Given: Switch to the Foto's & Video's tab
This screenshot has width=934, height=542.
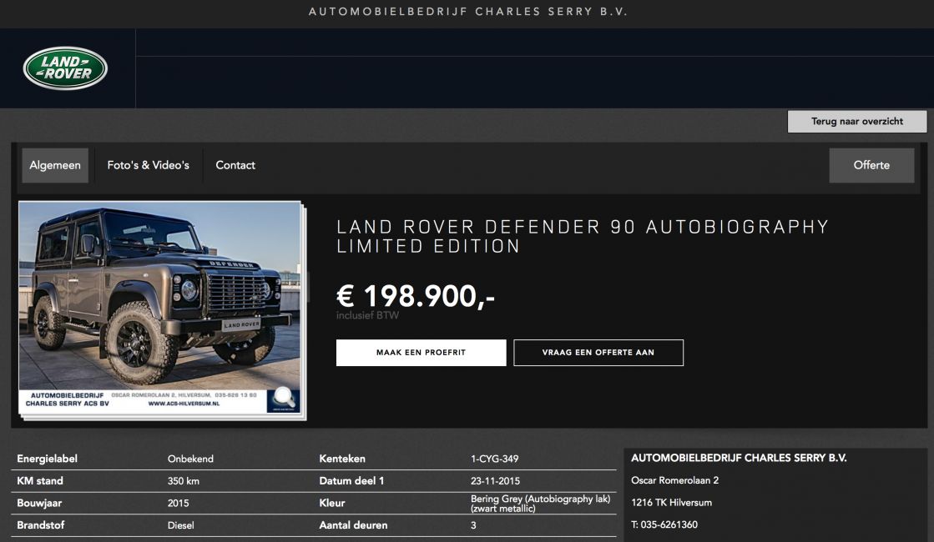Looking at the screenshot, I should point(148,165).
